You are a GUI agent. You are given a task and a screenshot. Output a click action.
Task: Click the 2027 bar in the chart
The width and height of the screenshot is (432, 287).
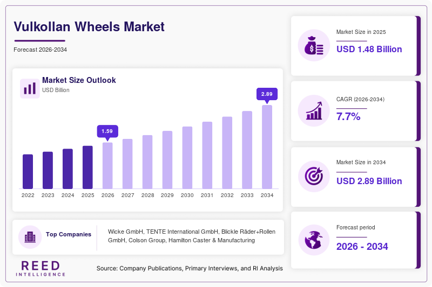tap(127, 164)
